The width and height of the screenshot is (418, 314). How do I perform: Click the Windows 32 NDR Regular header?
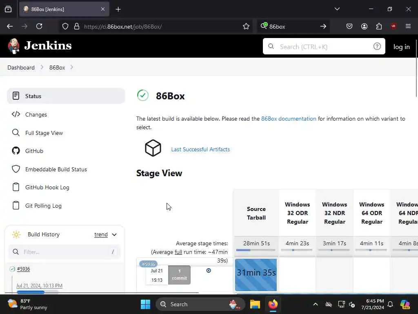tap(335, 213)
